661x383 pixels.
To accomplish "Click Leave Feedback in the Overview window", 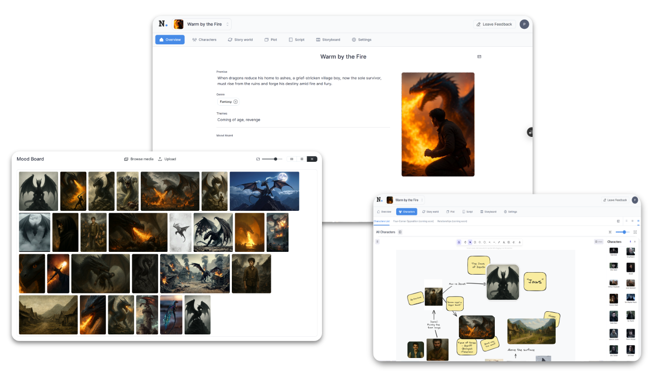I will [494, 24].
